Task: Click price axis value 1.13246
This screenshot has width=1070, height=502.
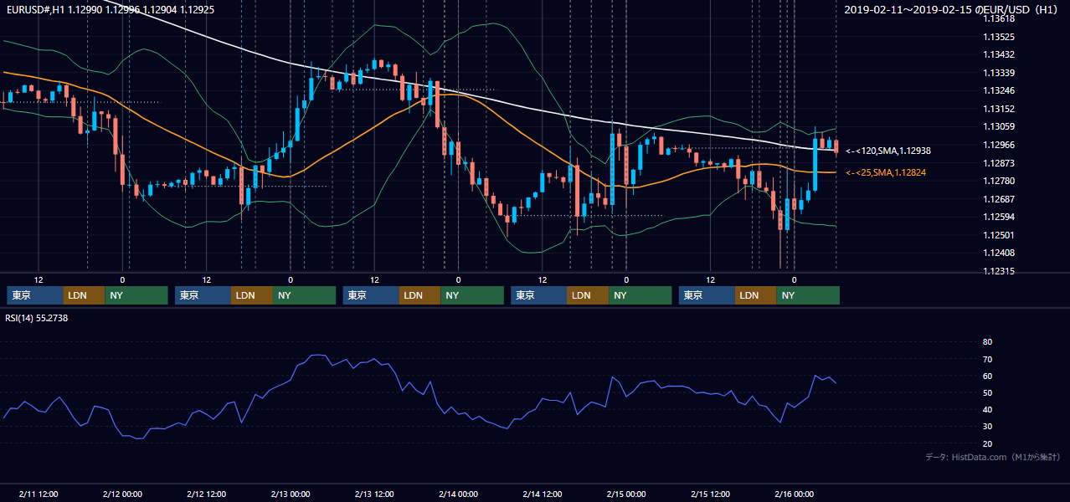Action: click(x=999, y=90)
